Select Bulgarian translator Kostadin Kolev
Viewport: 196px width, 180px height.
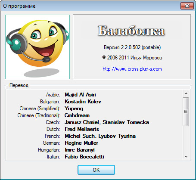coord(83,102)
